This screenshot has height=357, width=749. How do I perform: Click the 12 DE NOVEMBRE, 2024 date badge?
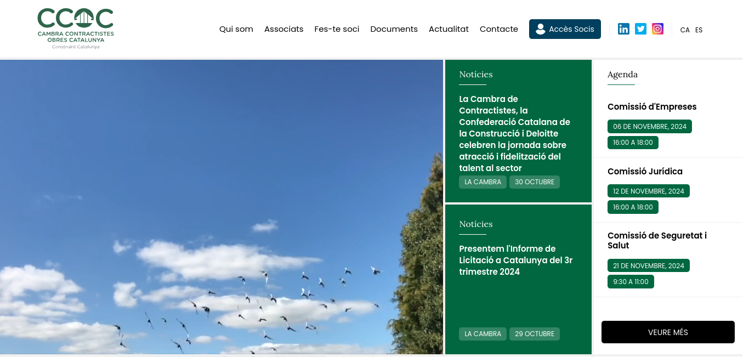(x=649, y=191)
